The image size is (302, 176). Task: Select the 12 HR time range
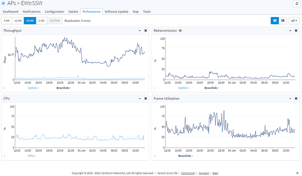[18, 21]
